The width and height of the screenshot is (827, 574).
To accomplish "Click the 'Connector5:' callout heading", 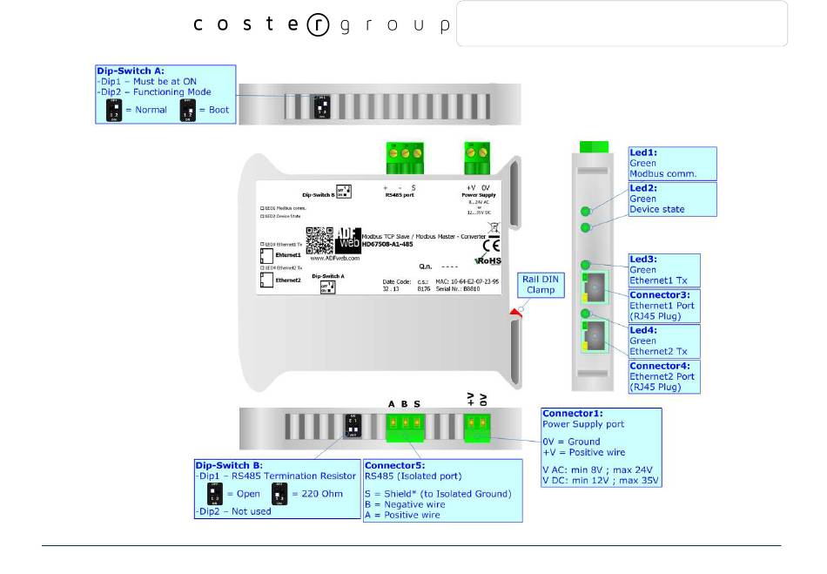I will click(x=394, y=465).
